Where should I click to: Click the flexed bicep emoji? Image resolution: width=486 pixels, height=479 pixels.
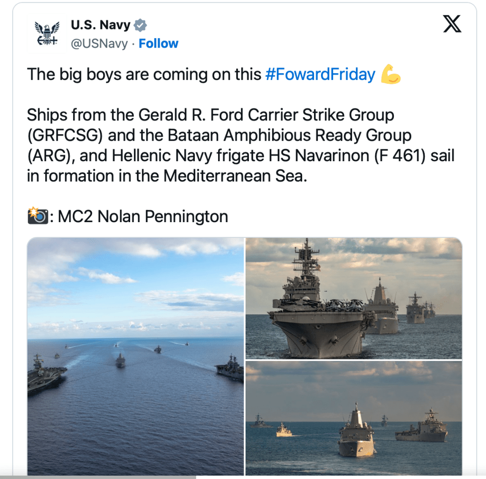[x=391, y=75]
